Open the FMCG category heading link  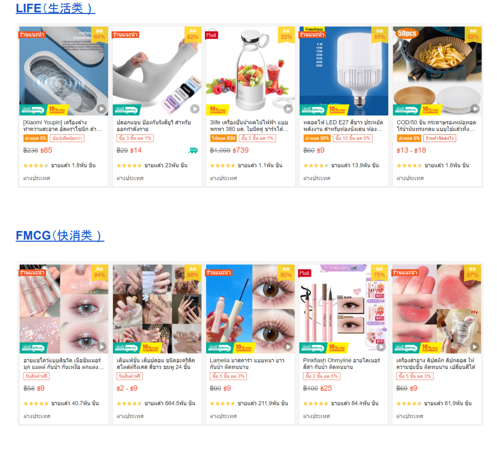click(60, 236)
